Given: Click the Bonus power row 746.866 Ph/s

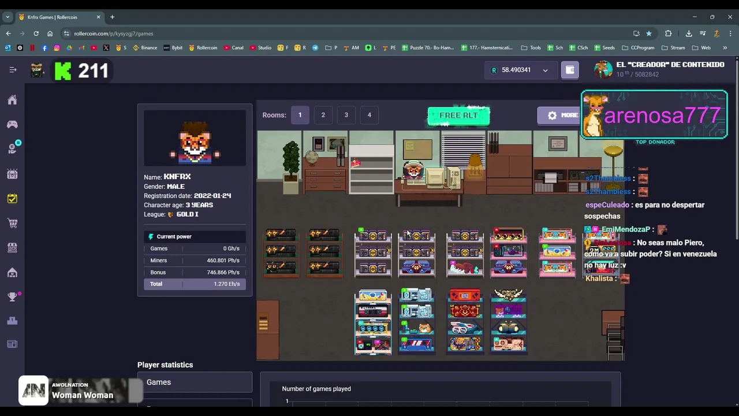Looking at the screenshot, I should 195,272.
